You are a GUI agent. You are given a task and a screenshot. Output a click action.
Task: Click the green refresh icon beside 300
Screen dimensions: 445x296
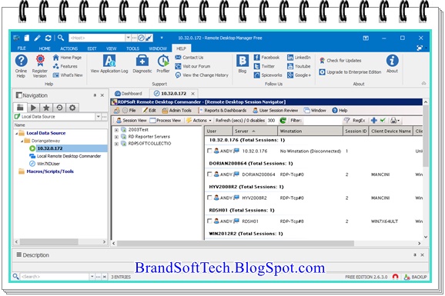[x=283, y=121]
